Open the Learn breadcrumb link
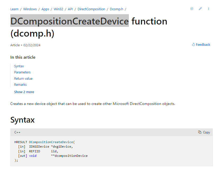 14,9
